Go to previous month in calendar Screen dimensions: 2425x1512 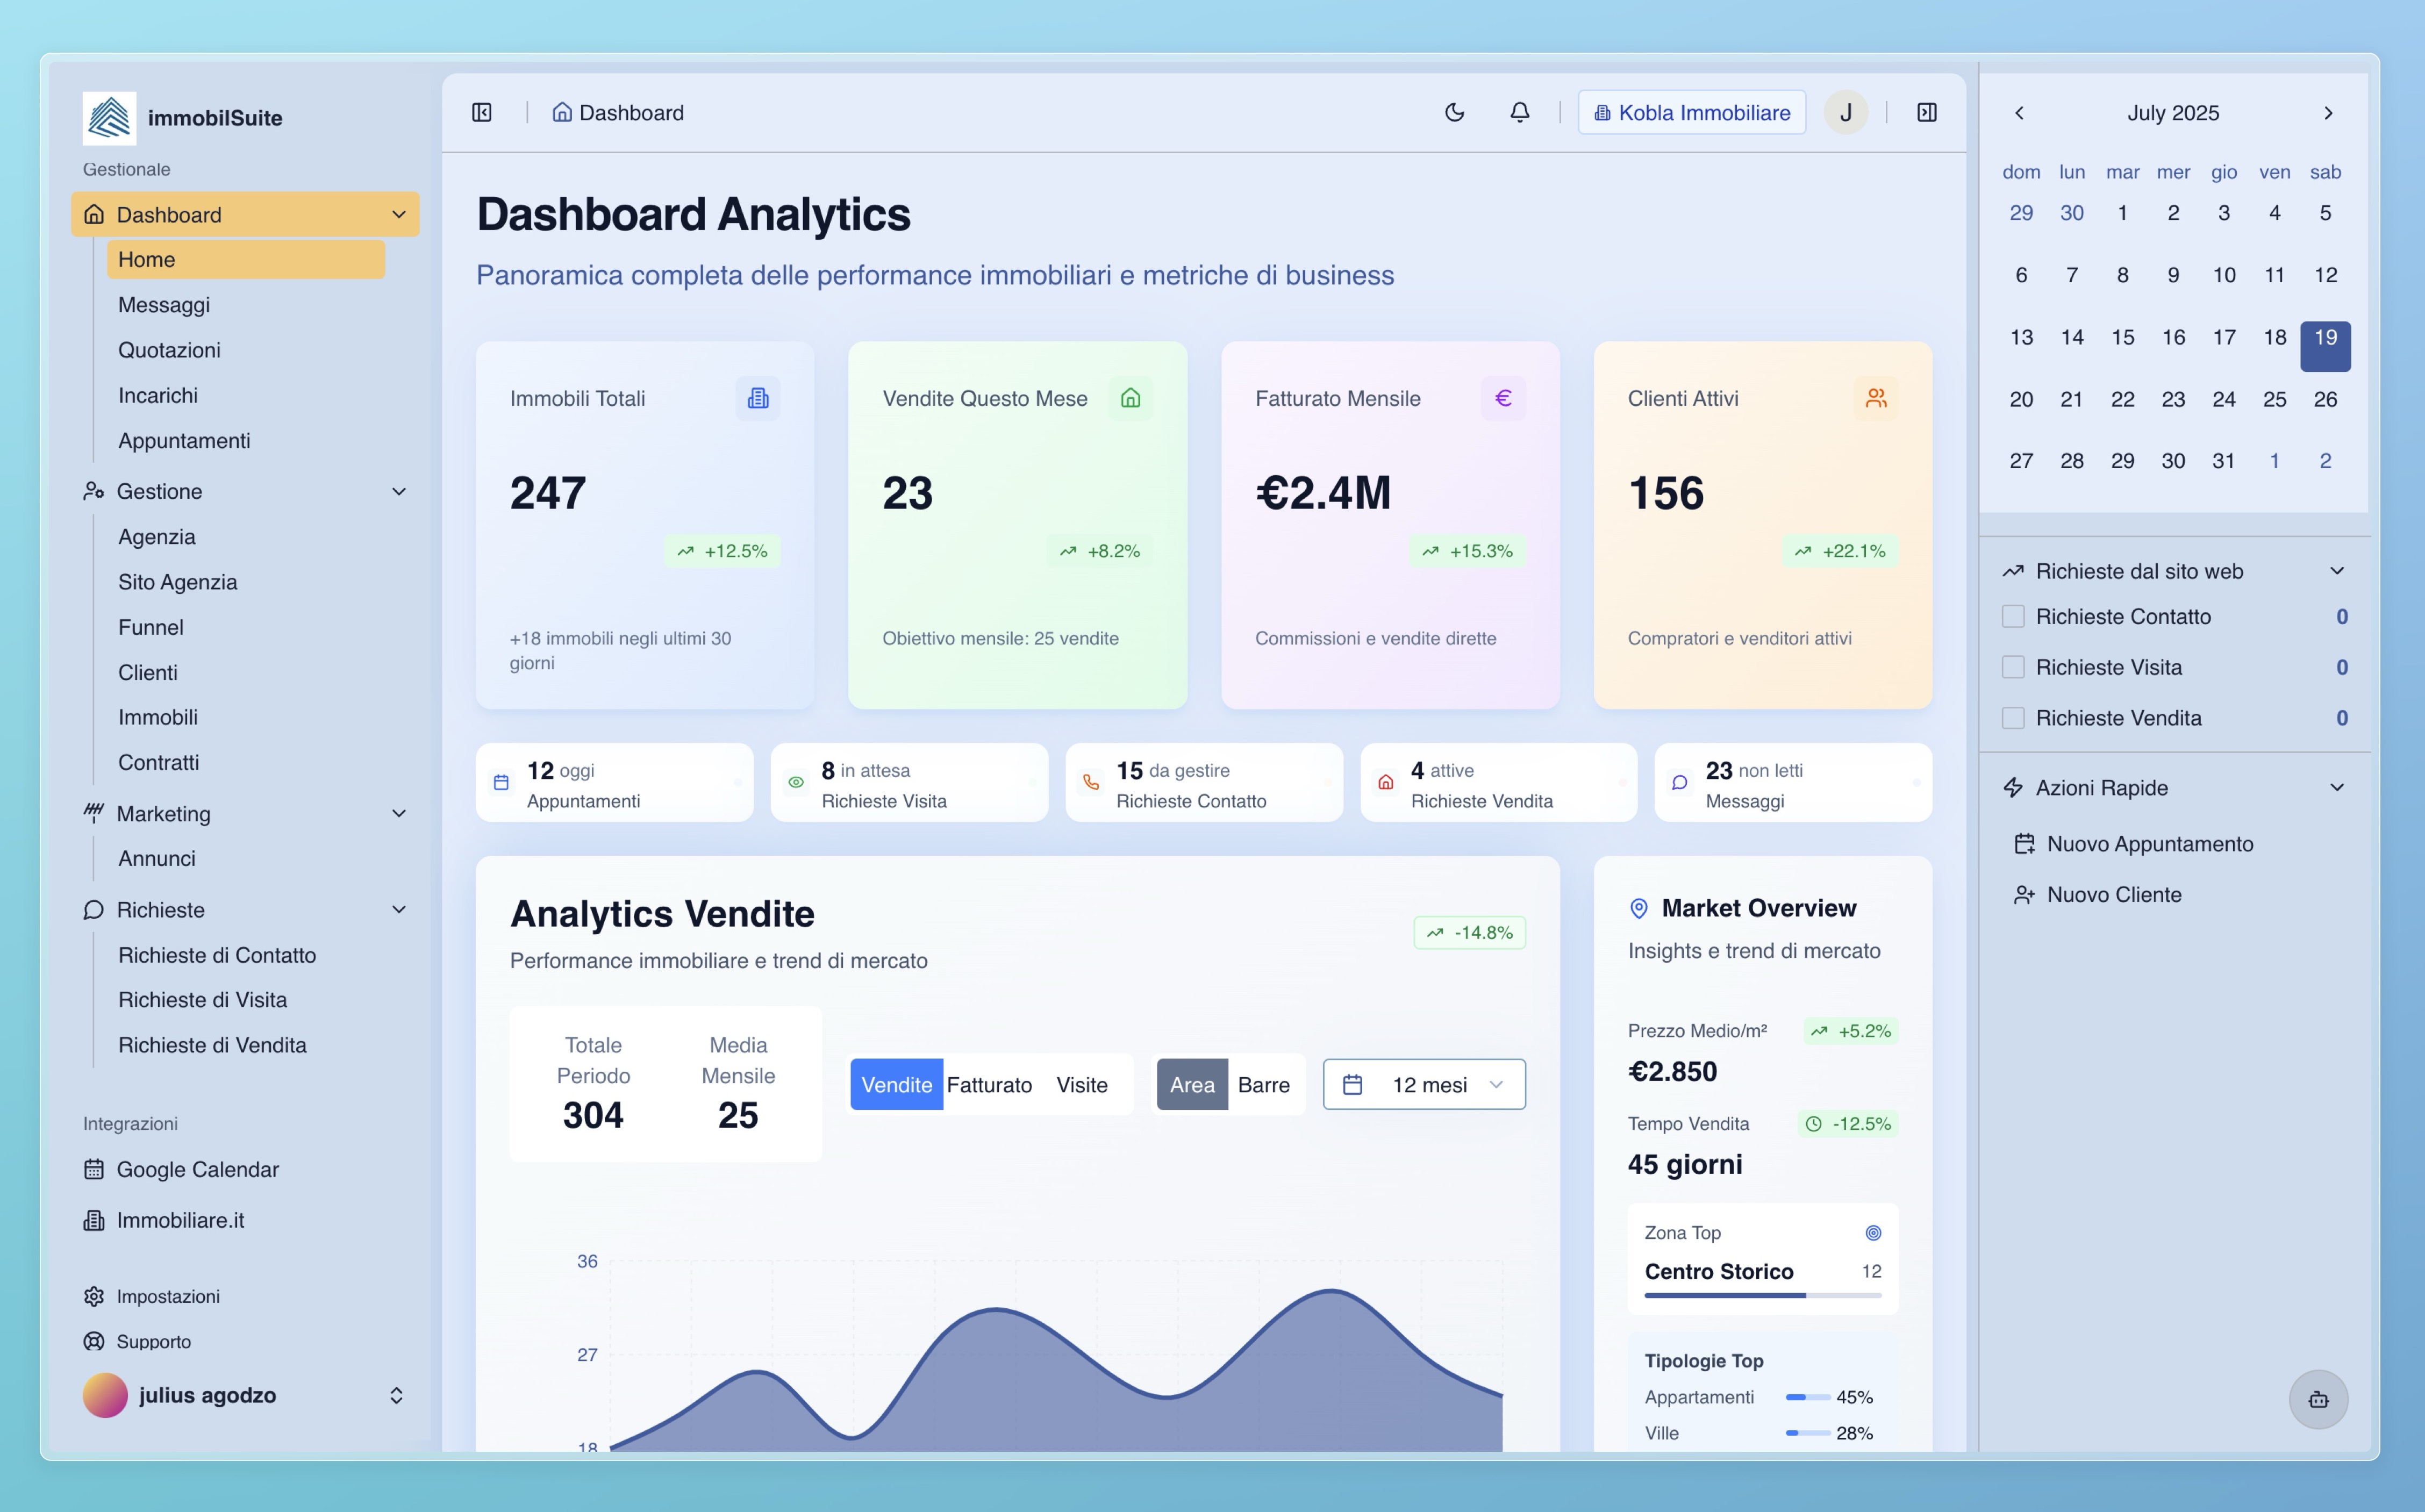(x=2019, y=113)
